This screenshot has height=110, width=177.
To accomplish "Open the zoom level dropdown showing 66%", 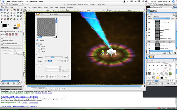I will (41, 89).
